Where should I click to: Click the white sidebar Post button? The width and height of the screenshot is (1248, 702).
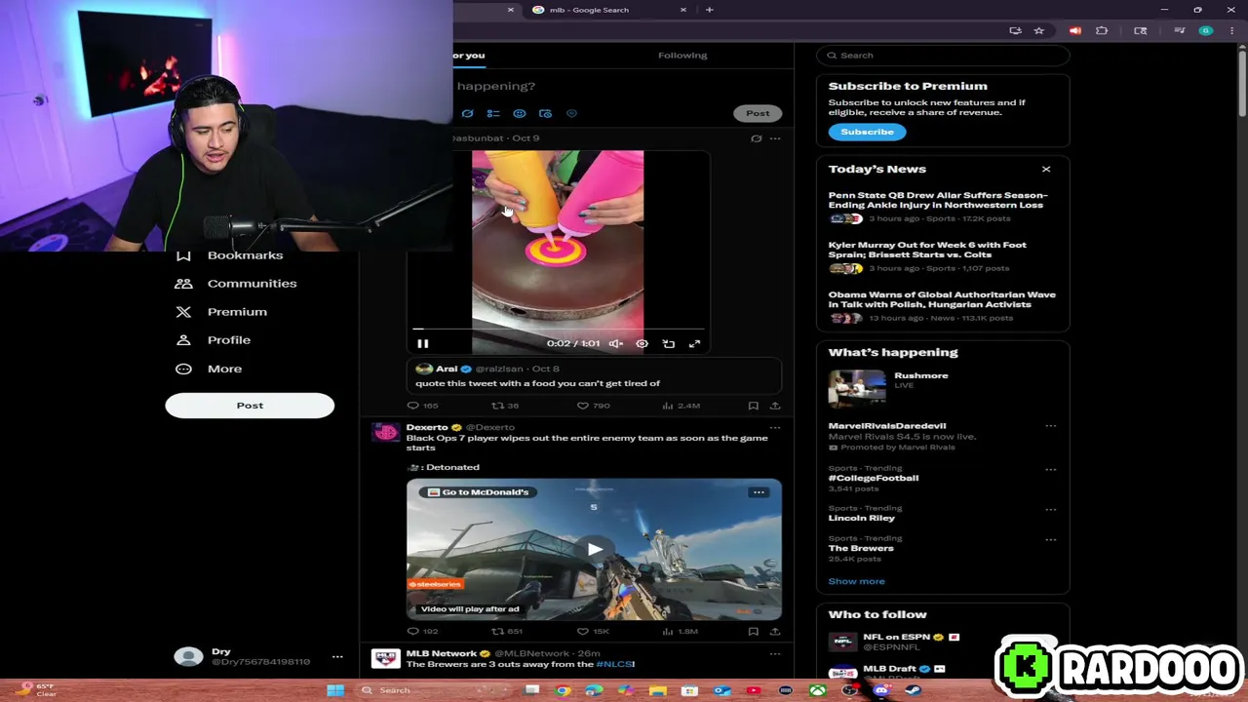coord(250,406)
